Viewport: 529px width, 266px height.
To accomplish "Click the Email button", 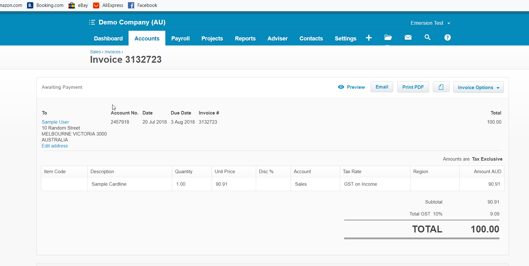I will 382,87.
